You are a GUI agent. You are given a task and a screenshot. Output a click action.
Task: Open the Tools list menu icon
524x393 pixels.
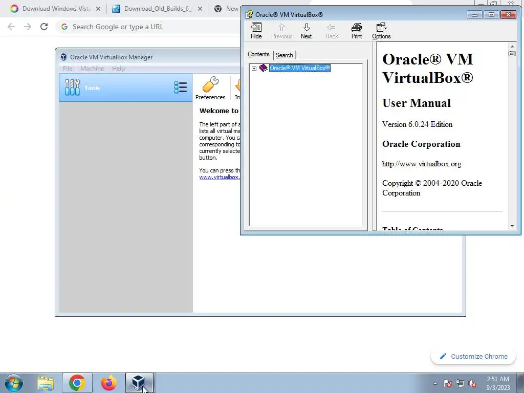click(181, 88)
